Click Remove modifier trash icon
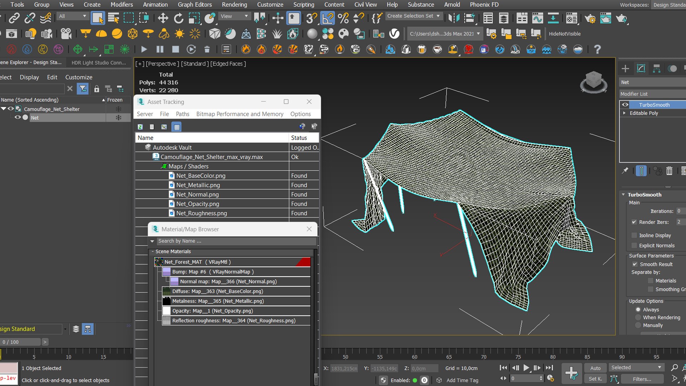Viewport: 686px width, 386px height. pyautogui.click(x=669, y=171)
